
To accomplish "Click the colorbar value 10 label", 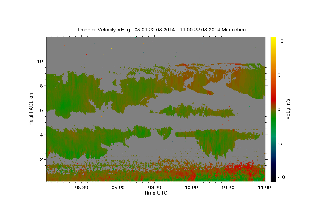I will tap(280, 41).
